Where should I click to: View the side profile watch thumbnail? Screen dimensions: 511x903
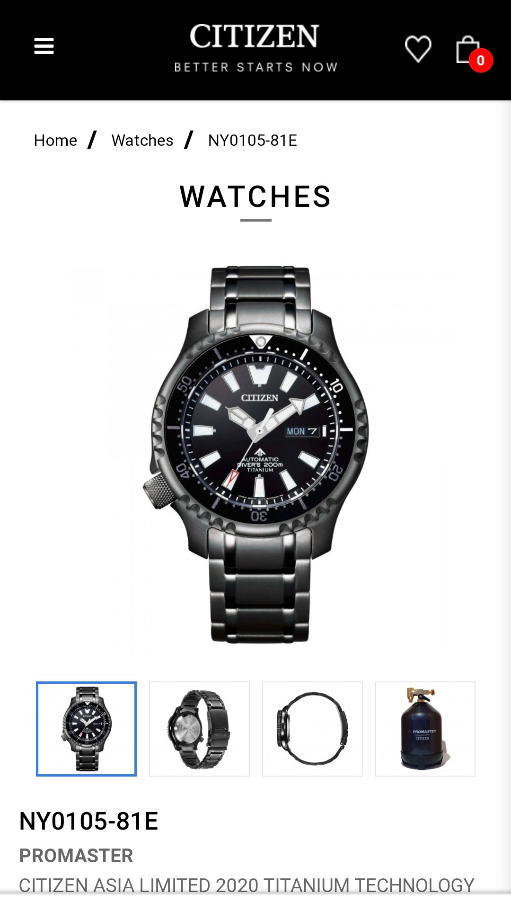click(x=312, y=729)
